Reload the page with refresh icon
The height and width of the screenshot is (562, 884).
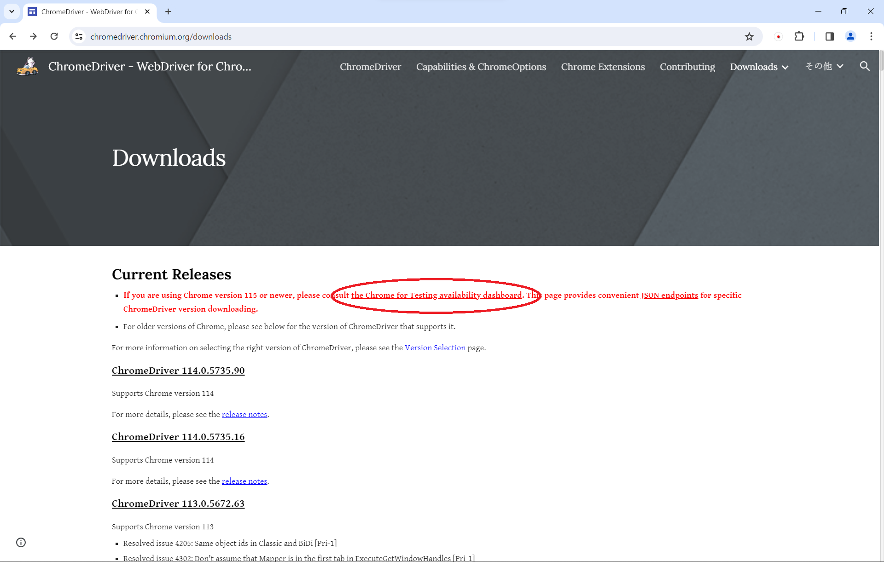tap(54, 36)
